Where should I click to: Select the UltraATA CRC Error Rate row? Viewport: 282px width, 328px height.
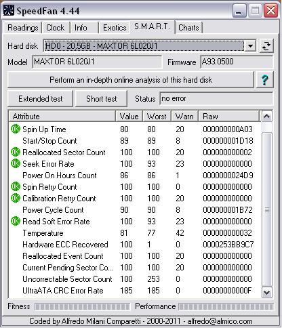click(x=135, y=291)
